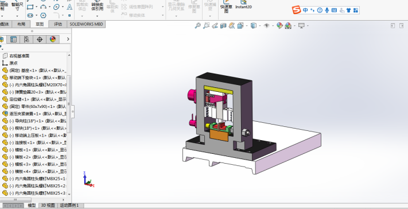Toggle Hide/Show Items eye icon
Viewport: 408px width, 209px height.
tap(266, 25)
